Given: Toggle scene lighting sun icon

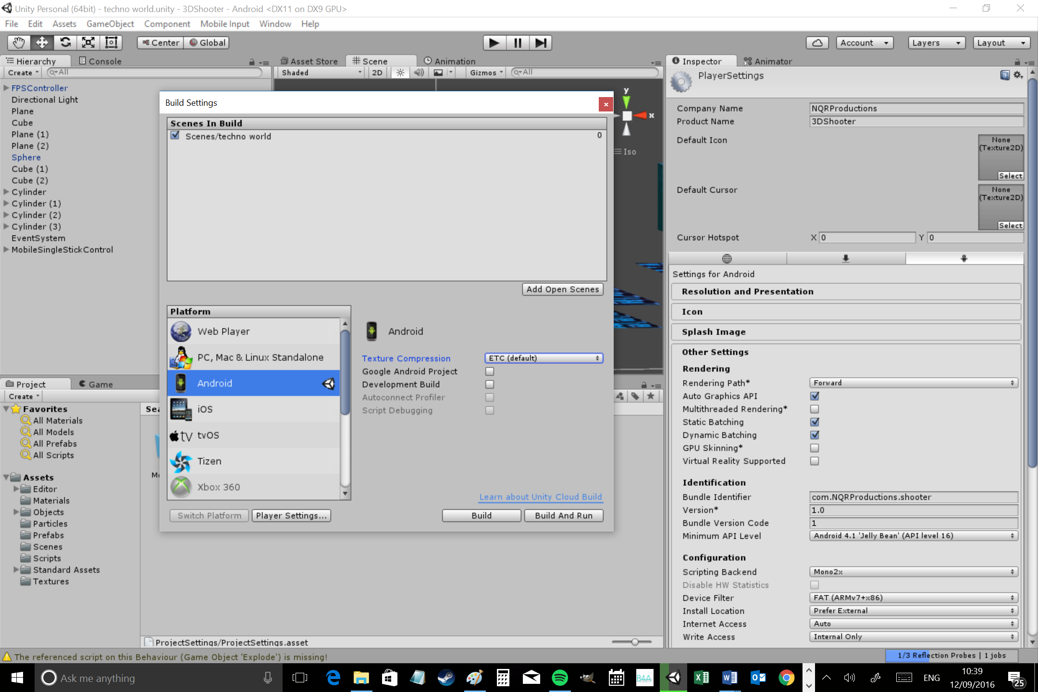Looking at the screenshot, I should [400, 73].
